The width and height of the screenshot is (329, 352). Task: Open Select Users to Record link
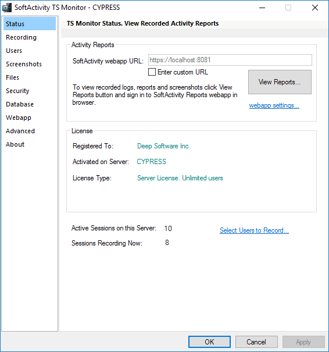(254, 230)
